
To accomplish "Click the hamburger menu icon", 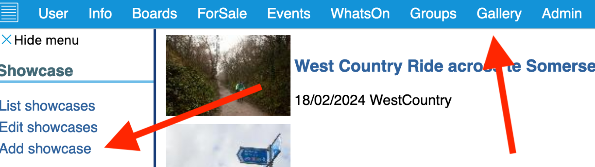I will tap(9, 12).
